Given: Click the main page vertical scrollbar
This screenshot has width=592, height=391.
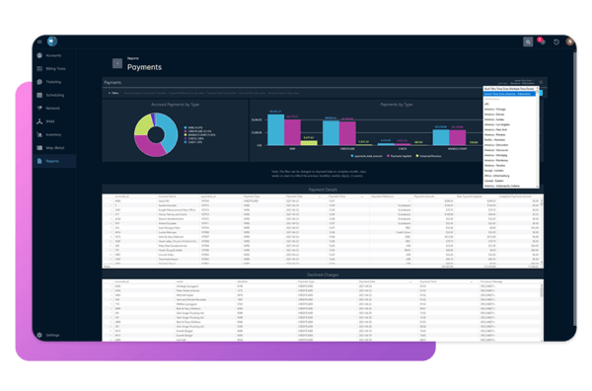Looking at the screenshot, I should click(574, 189).
